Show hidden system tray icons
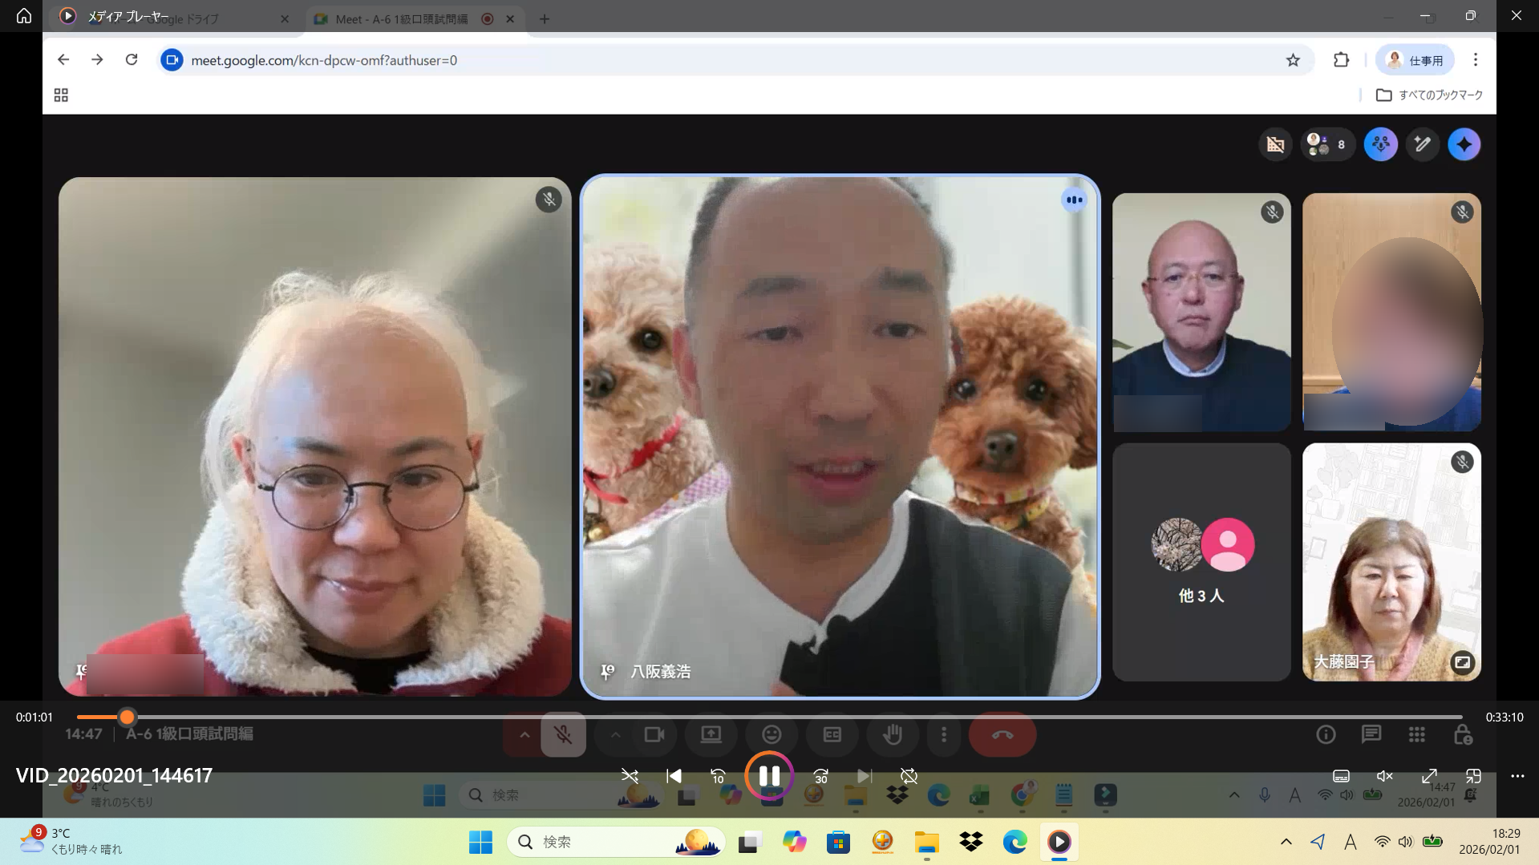Viewport: 1539px width, 865px height. pos(1286,842)
